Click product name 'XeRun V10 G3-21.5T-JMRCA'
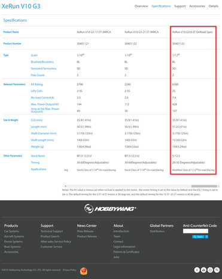 142,32
